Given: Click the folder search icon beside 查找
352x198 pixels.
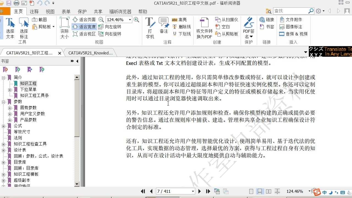Looking at the screenshot, I should [x=269, y=11].
